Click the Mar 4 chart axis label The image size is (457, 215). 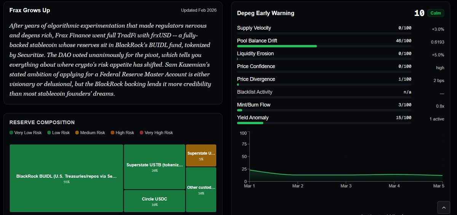[394, 186]
